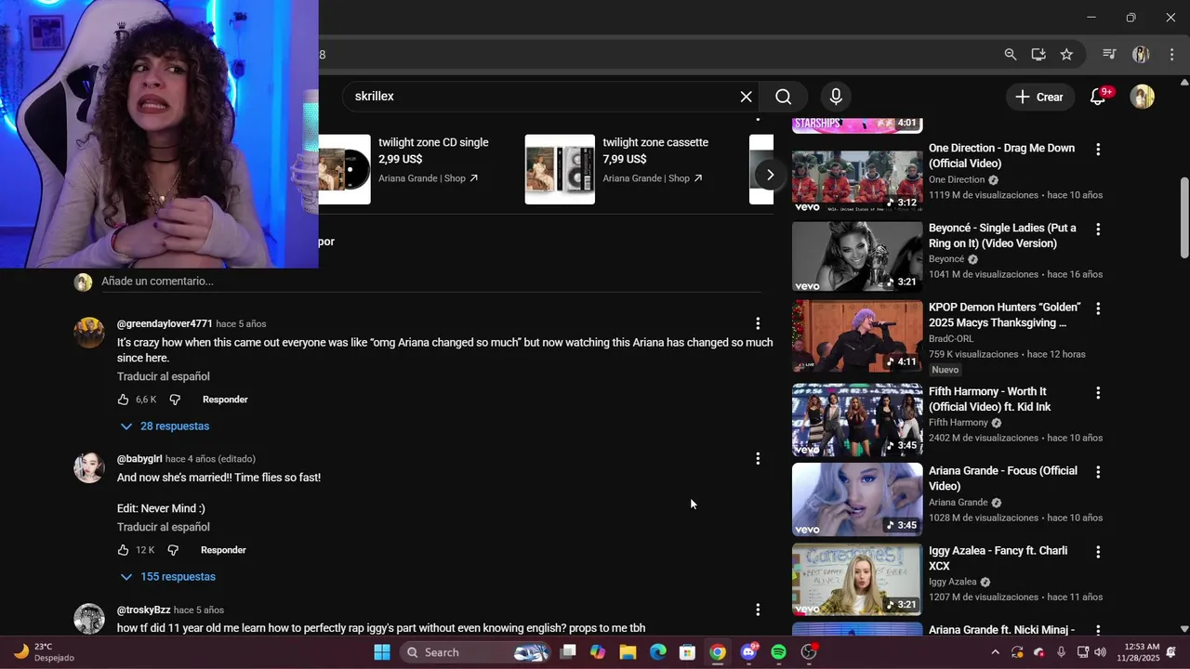Open Spotify from taskbar
This screenshot has width=1190, height=669.
point(778,652)
